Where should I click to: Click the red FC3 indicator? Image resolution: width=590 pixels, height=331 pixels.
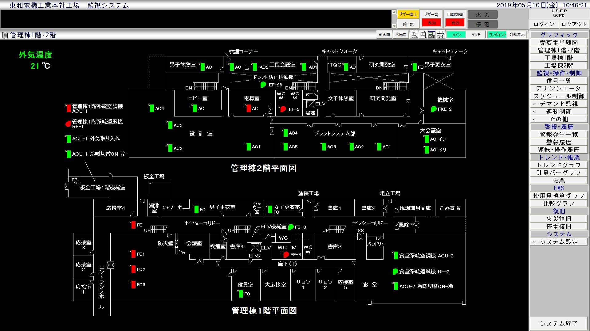[133, 284]
